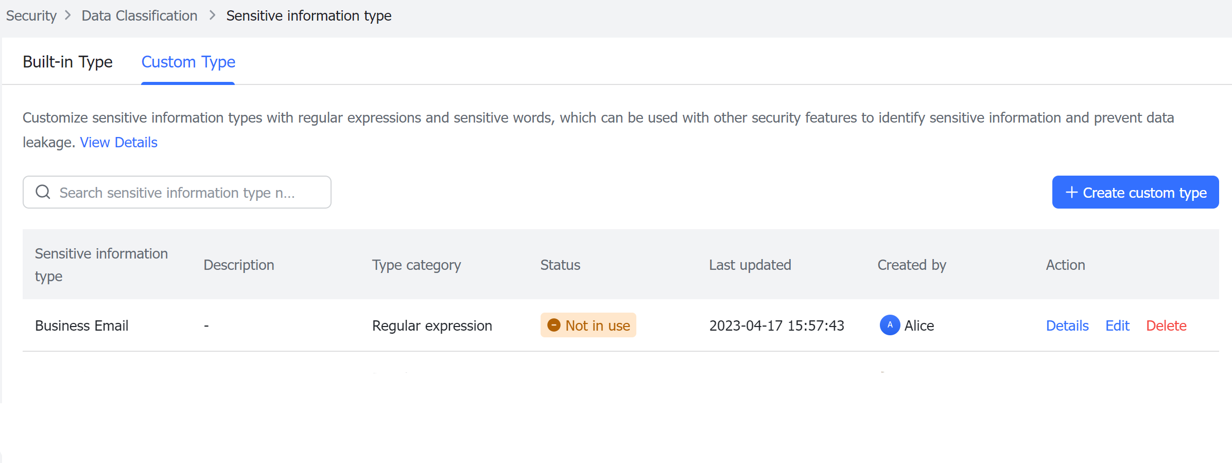Select the Business Email row name

82,325
